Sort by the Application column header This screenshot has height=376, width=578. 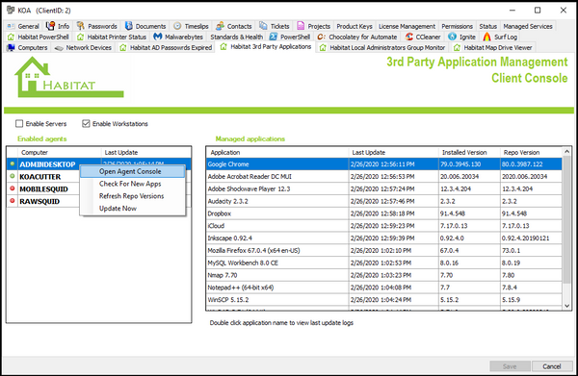[277, 152]
